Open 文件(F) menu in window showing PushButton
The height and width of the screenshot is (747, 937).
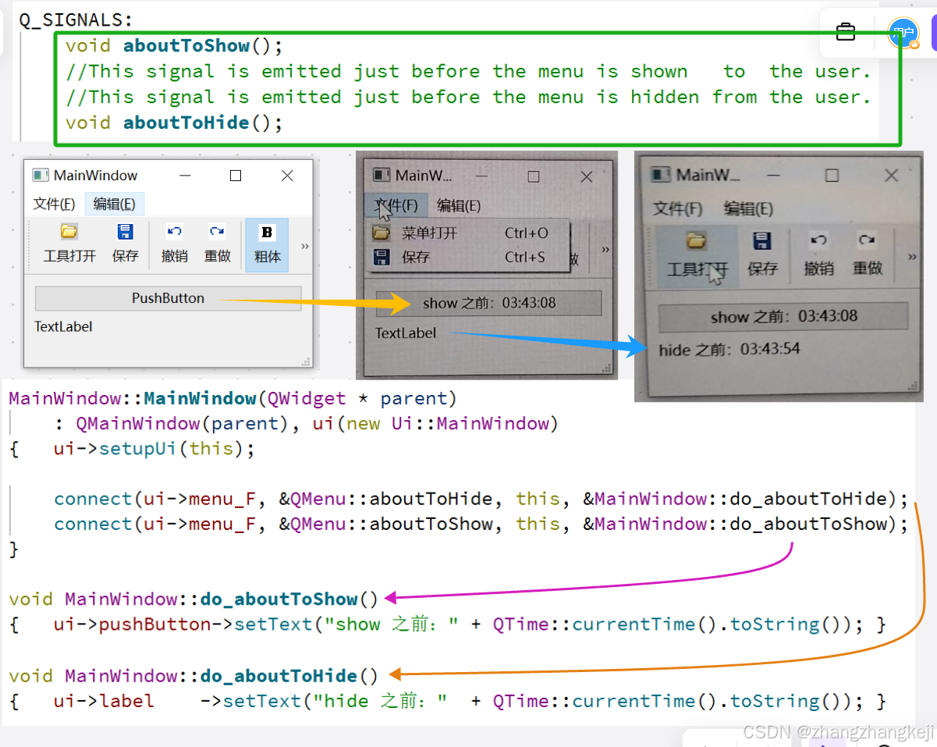54,204
